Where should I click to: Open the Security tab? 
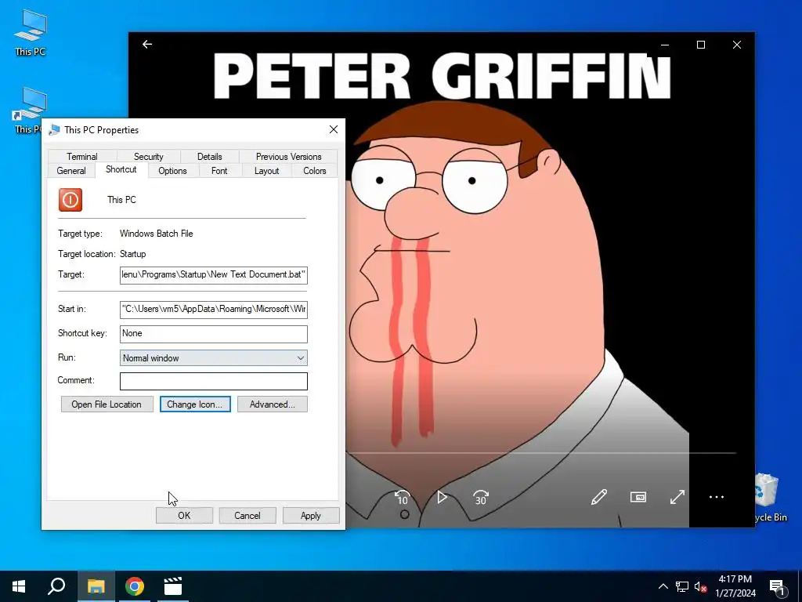coord(148,157)
